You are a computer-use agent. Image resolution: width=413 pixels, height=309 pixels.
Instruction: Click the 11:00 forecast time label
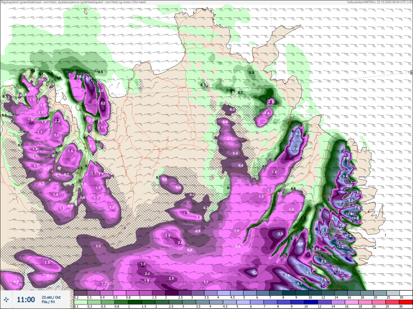pos(25,300)
